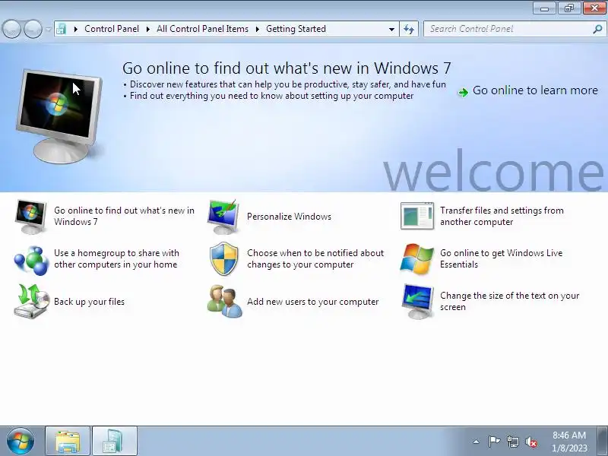Viewport: 608px width, 456px height.
Task: Click the muted volume speaker tray icon
Action: click(531, 442)
